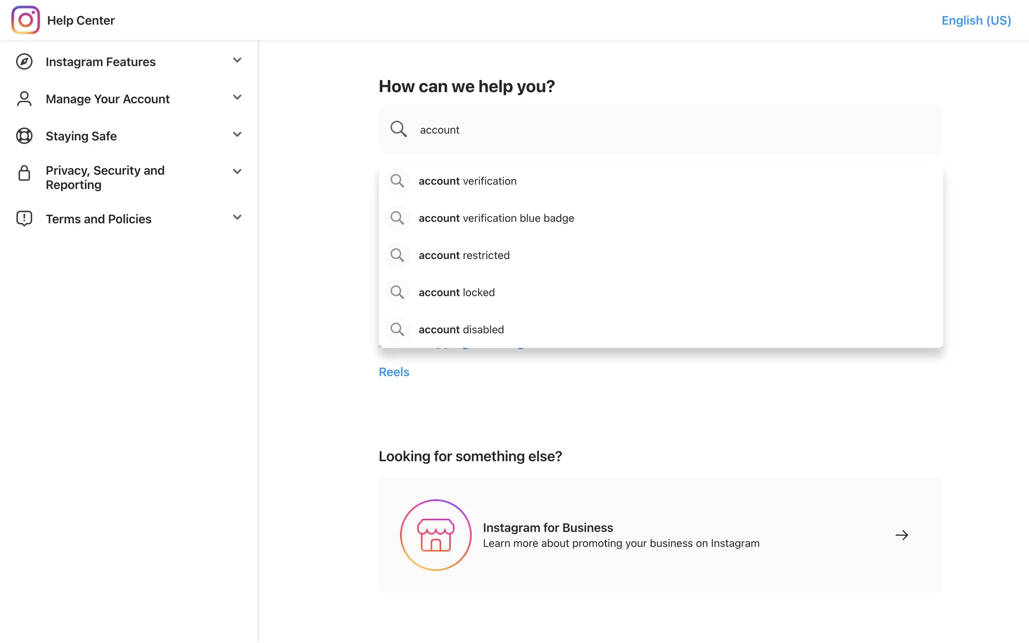Screen dimensions: 1029x643
Task: Open the English (US) language selector
Action: tap(976, 20)
